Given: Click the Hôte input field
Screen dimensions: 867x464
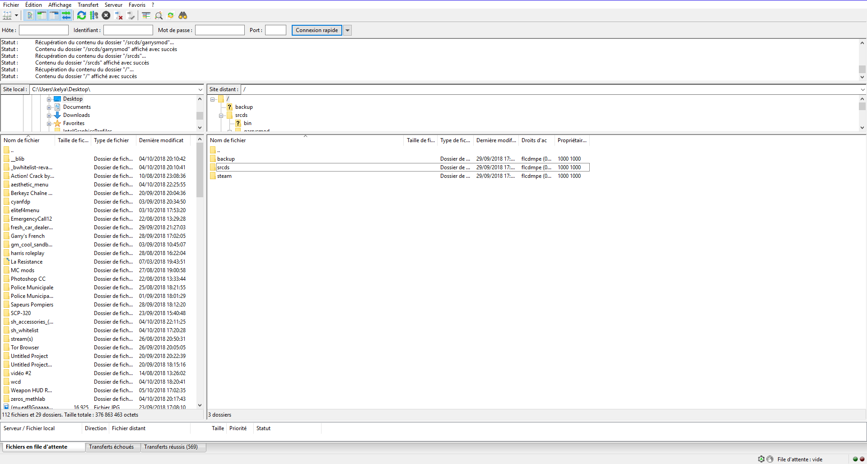Looking at the screenshot, I should 44,30.
